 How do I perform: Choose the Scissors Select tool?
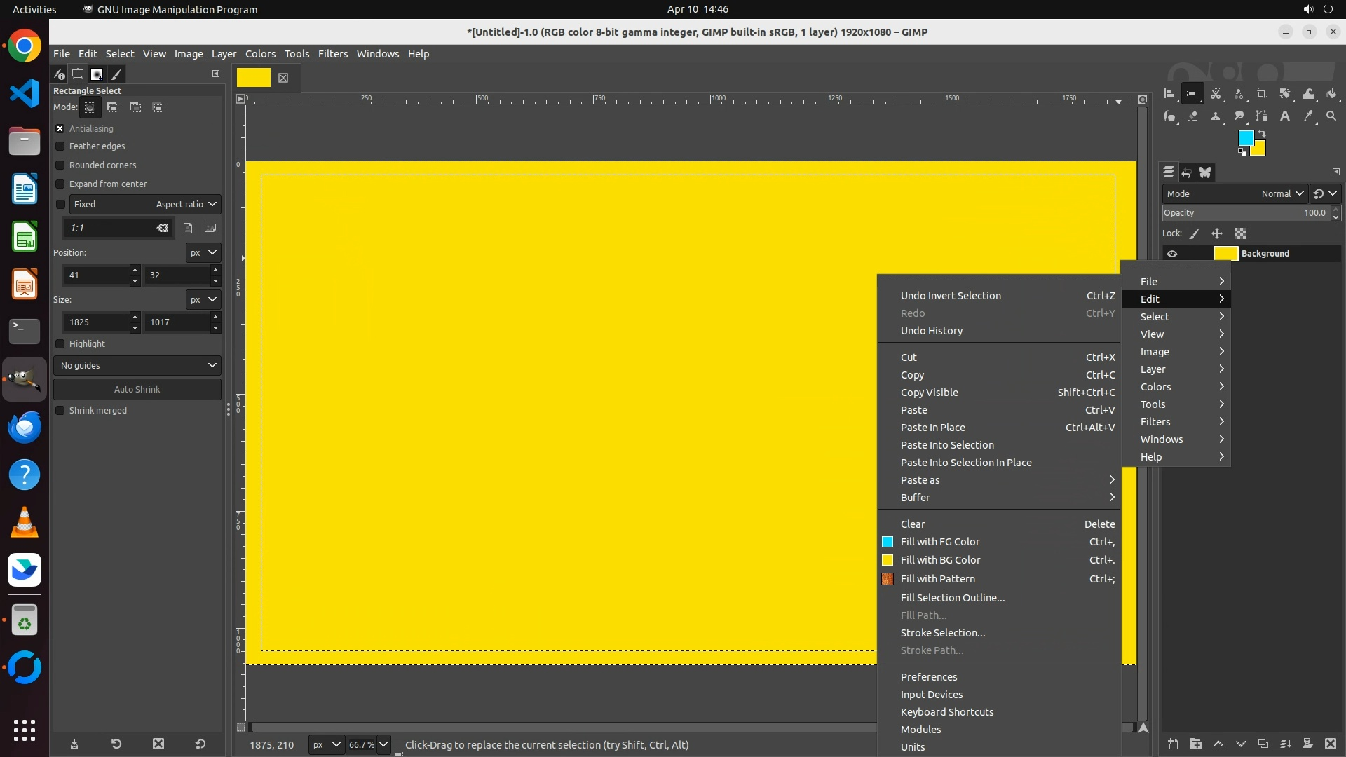point(1216,94)
